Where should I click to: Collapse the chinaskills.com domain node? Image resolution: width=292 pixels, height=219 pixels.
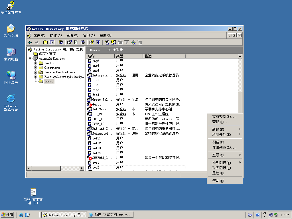coord(30,58)
